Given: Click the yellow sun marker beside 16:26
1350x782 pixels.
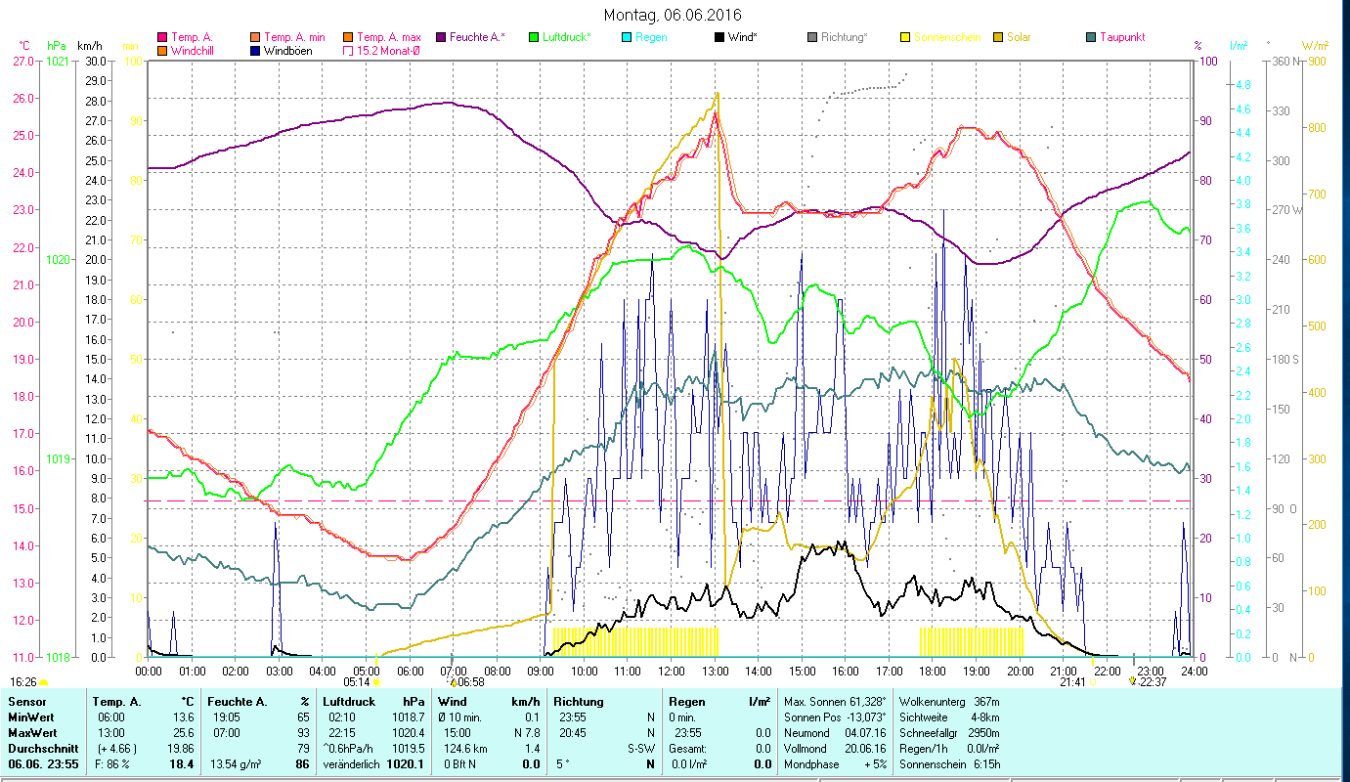Looking at the screenshot, I should tap(44, 682).
